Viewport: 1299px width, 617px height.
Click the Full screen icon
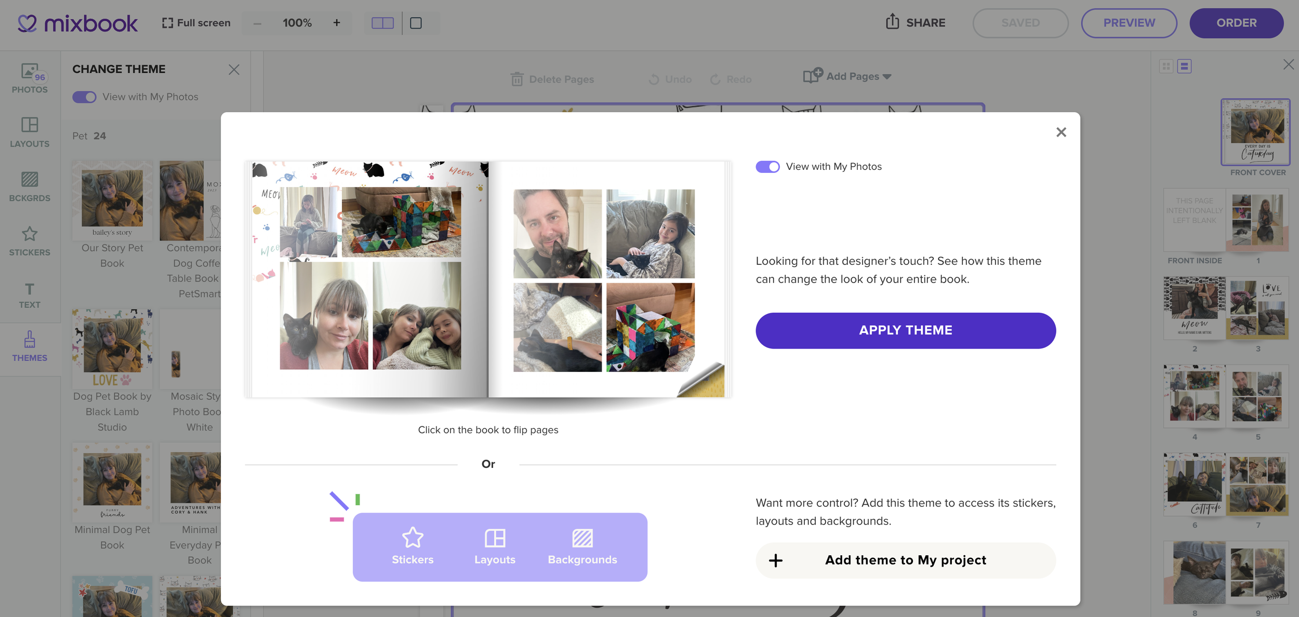pyautogui.click(x=167, y=23)
